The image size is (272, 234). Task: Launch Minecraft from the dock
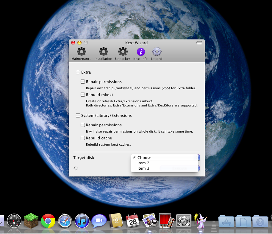31,221
